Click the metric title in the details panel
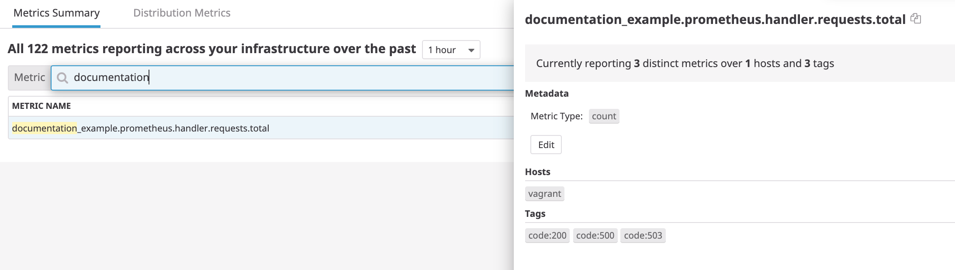 pos(715,20)
